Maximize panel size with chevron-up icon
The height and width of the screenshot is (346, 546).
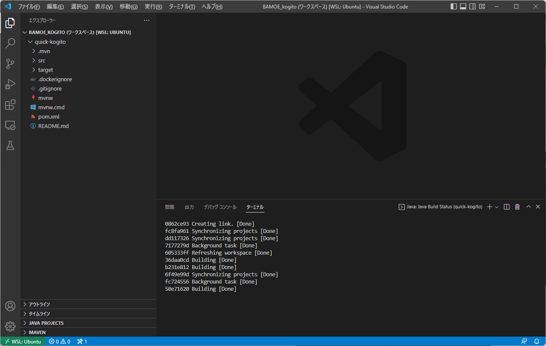tap(529, 207)
